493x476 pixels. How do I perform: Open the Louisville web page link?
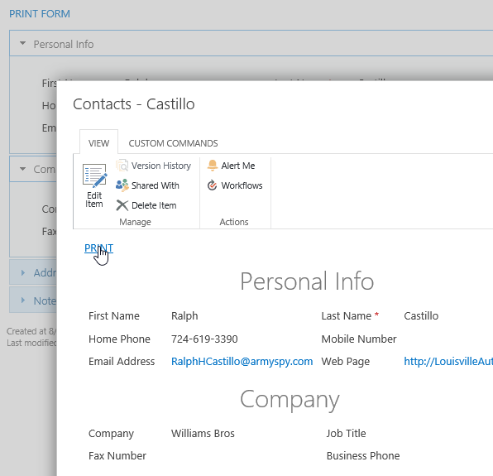pos(448,362)
